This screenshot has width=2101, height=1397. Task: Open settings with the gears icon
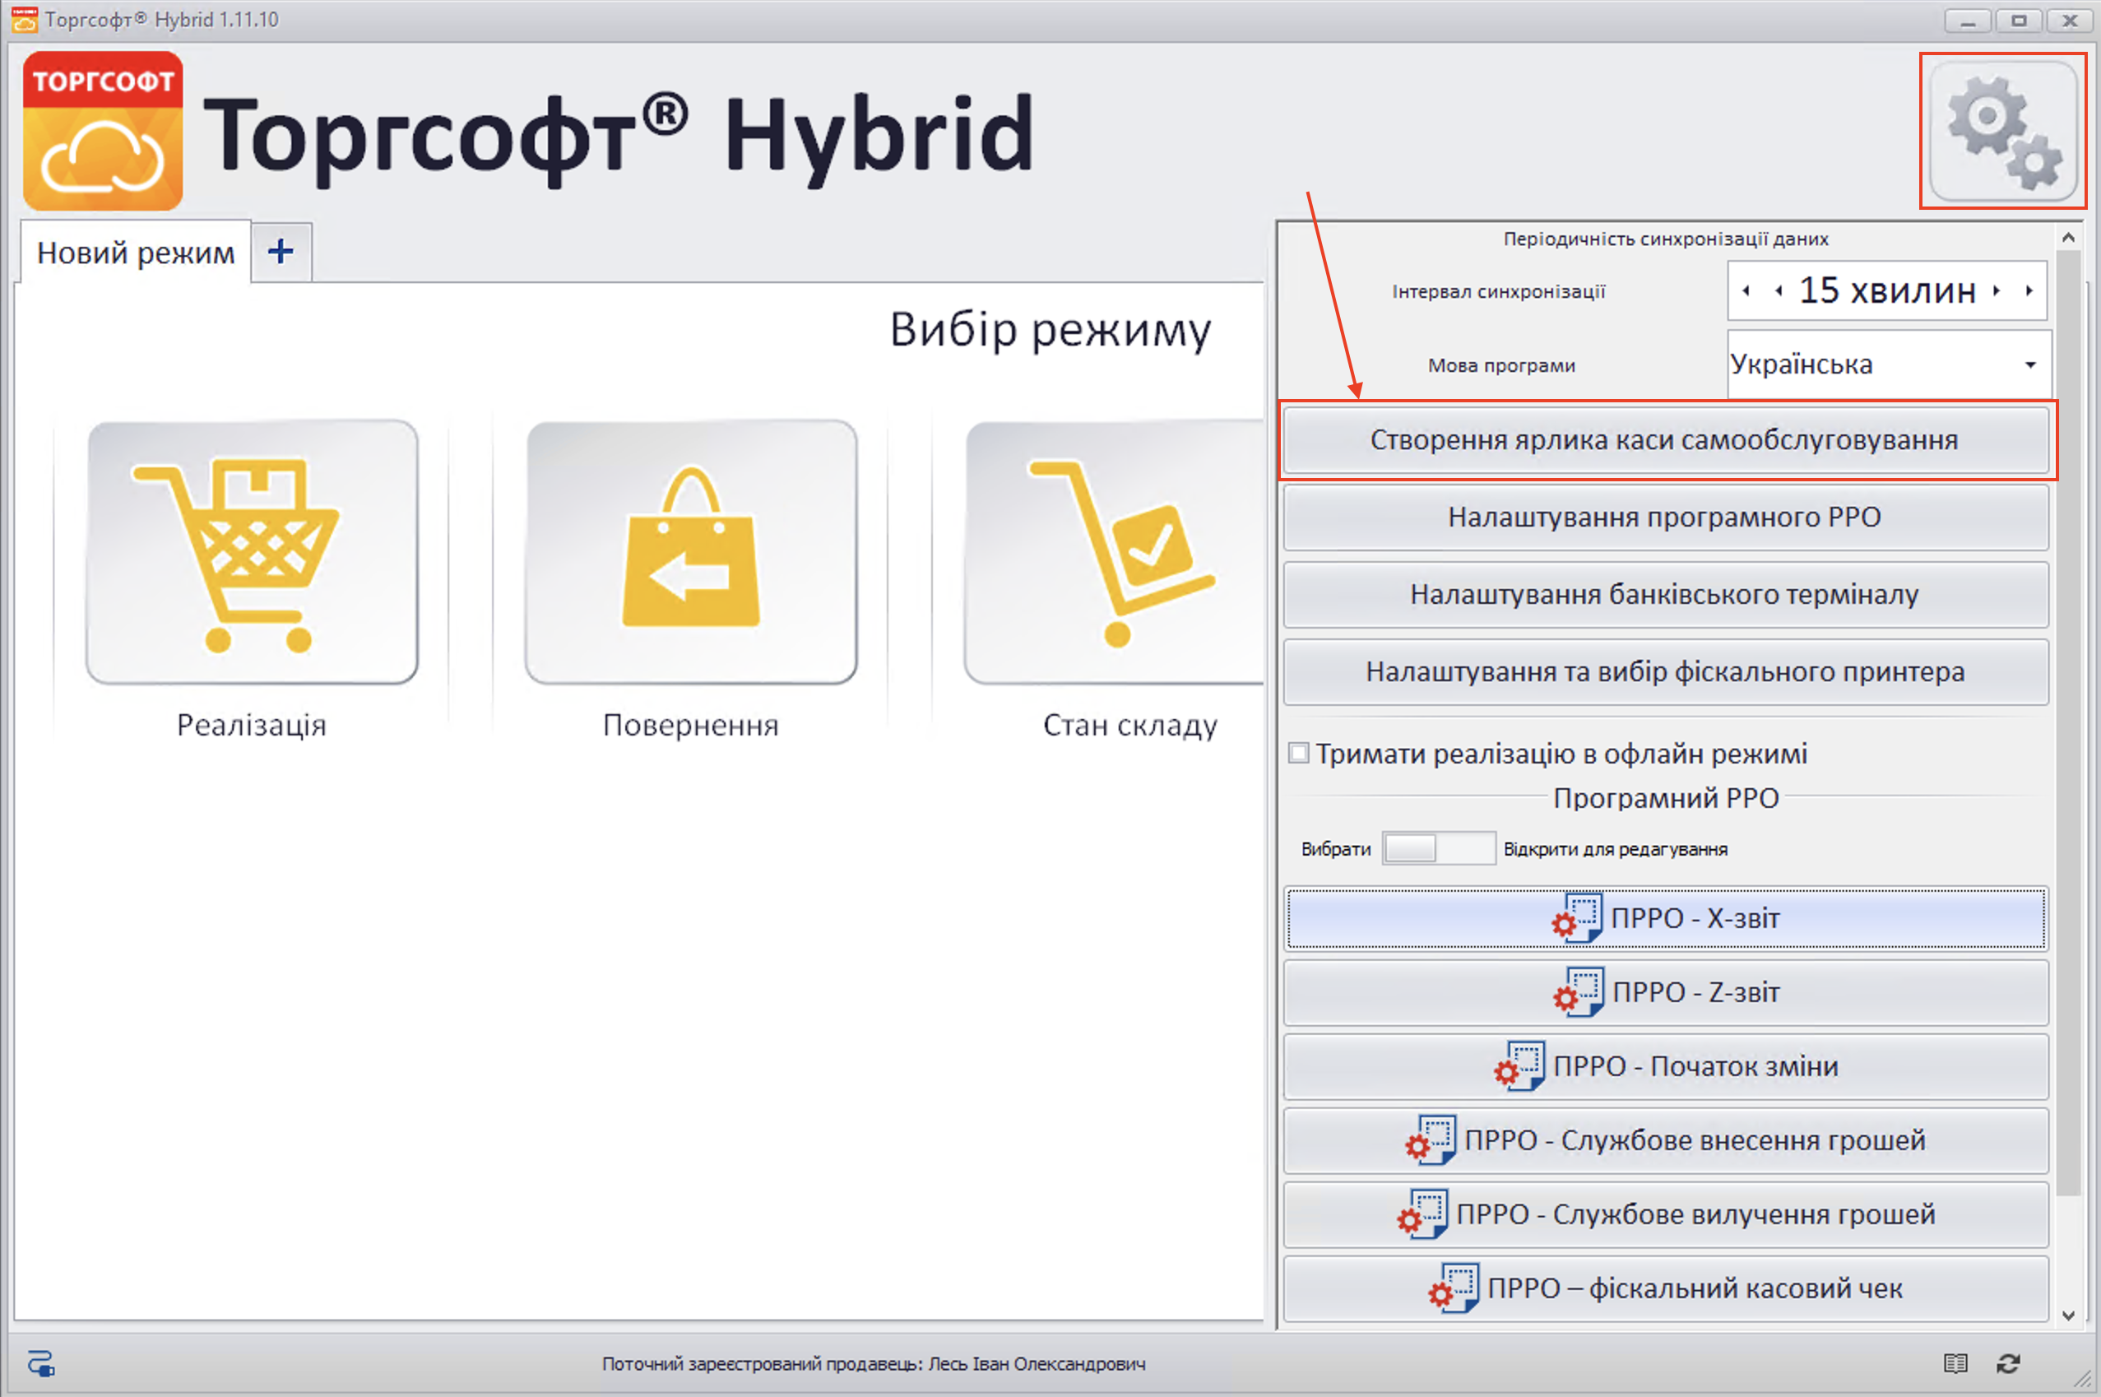[2002, 131]
